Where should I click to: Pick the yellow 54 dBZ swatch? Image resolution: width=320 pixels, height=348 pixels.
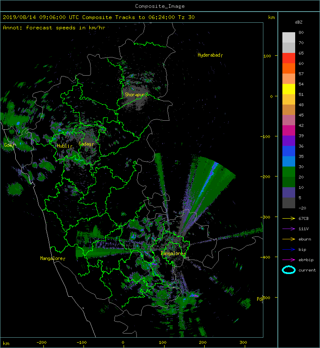click(x=289, y=89)
